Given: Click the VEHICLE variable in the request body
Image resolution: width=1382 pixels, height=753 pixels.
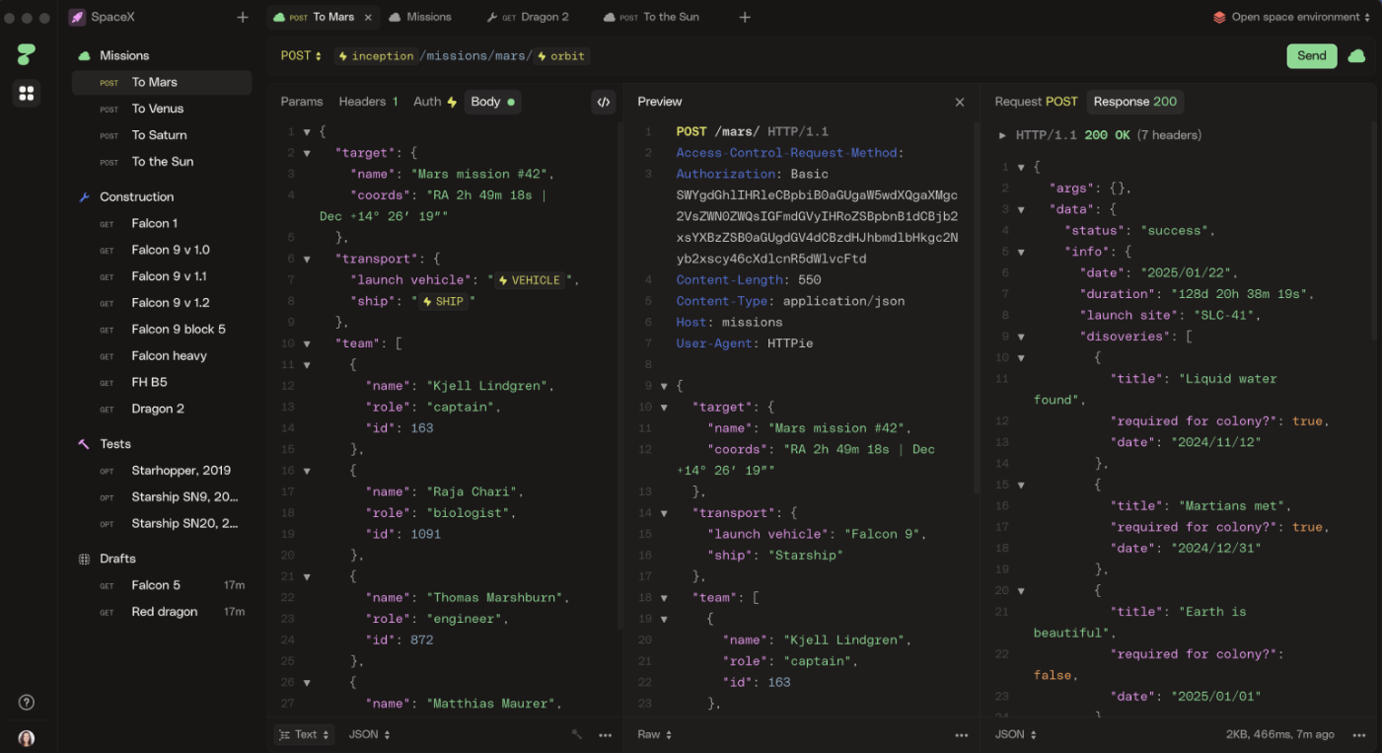Looking at the screenshot, I should click(x=529, y=280).
